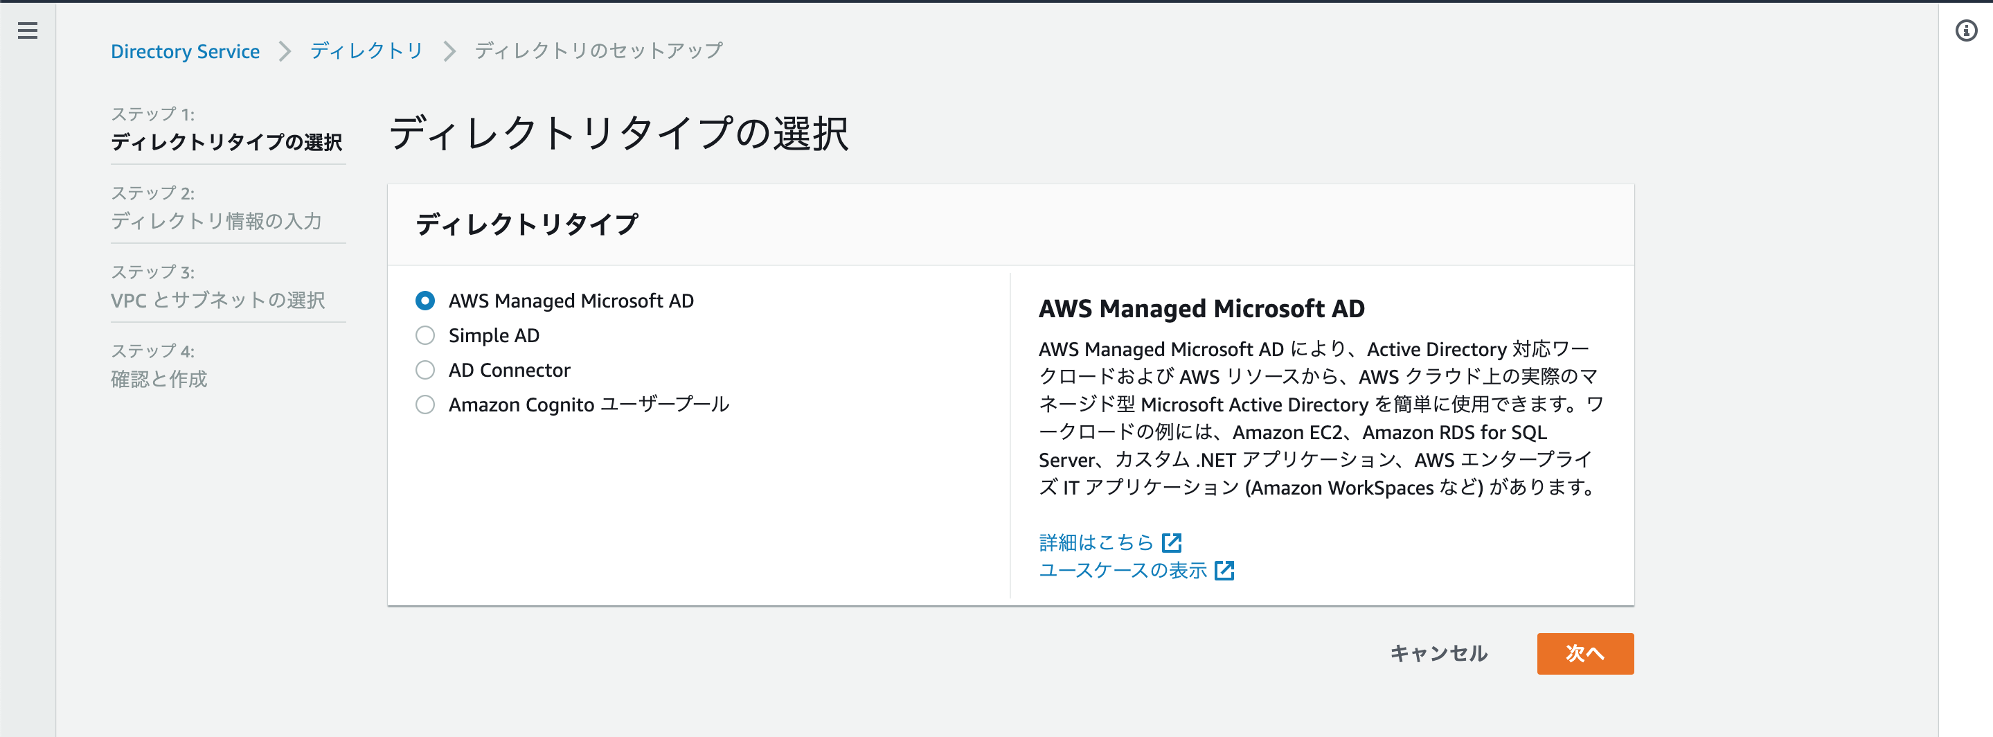Click external link icon beside 詳細はこちら
This screenshot has height=737, width=1993.
(x=1172, y=542)
